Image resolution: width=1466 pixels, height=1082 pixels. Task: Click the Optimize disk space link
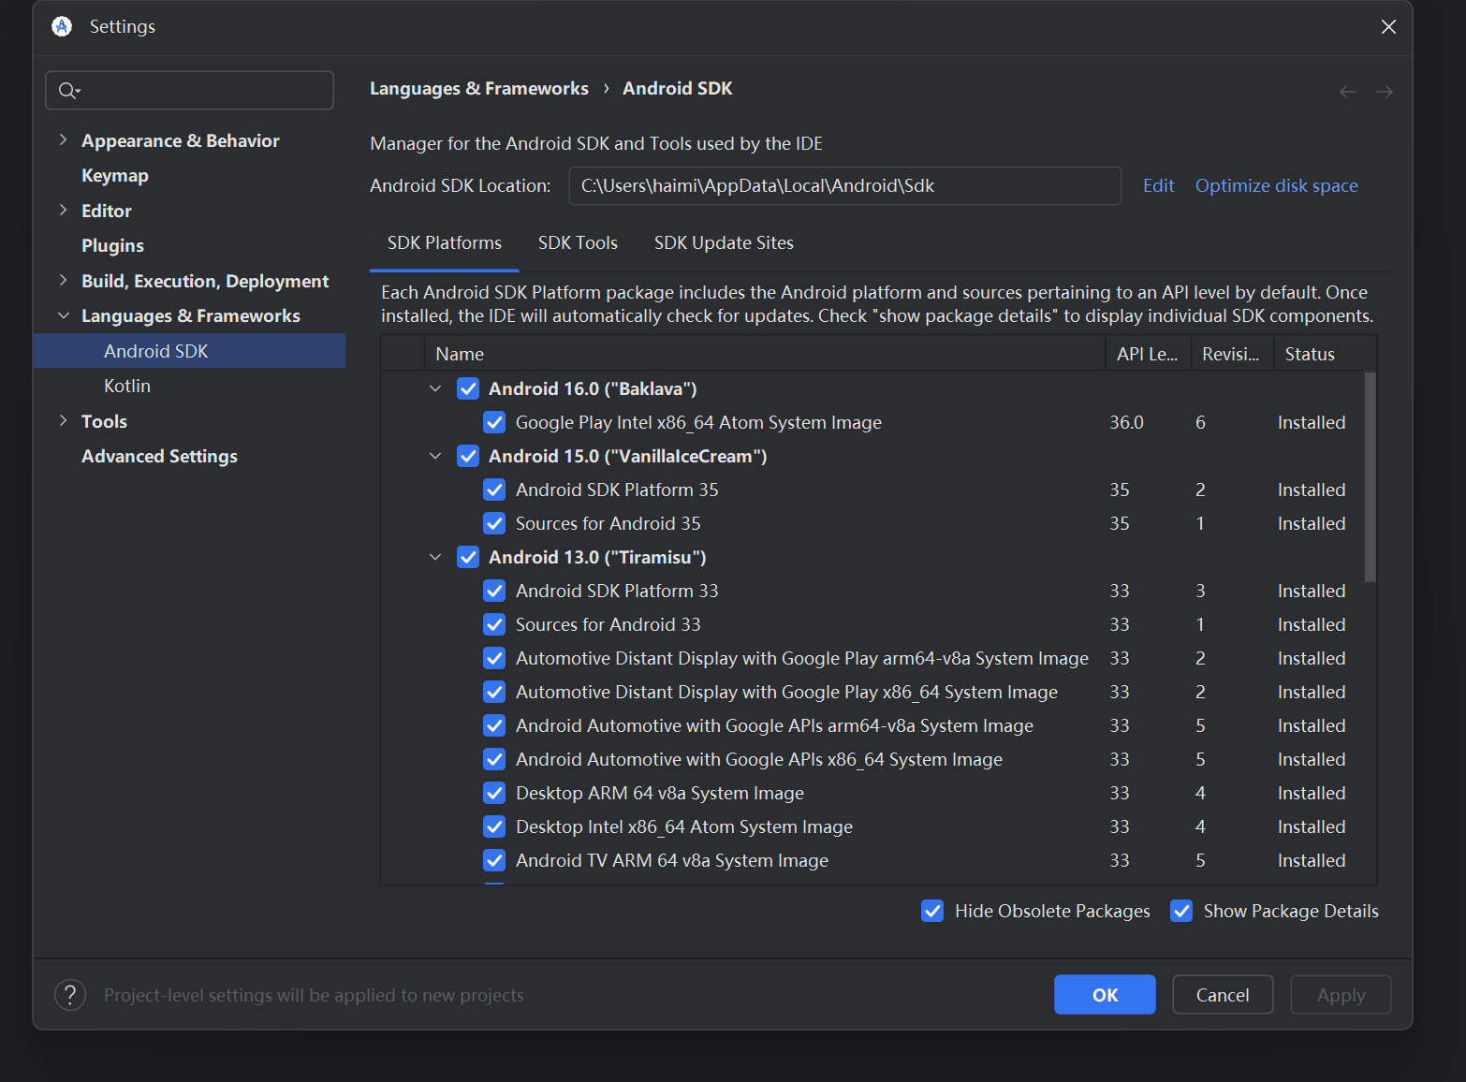(x=1276, y=185)
